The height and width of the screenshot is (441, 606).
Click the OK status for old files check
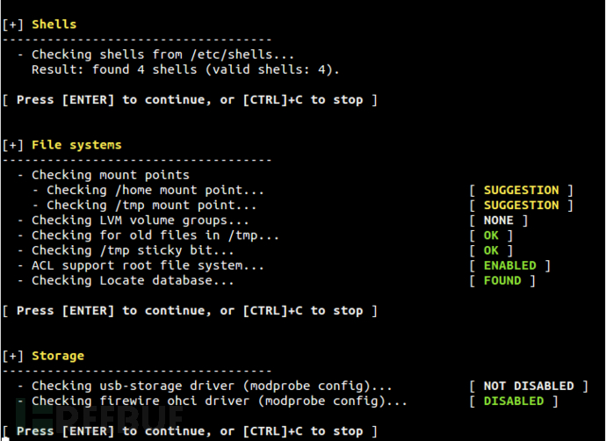(x=491, y=235)
